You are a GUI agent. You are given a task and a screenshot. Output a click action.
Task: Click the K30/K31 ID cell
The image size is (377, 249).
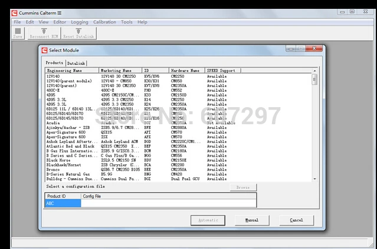coord(152,81)
